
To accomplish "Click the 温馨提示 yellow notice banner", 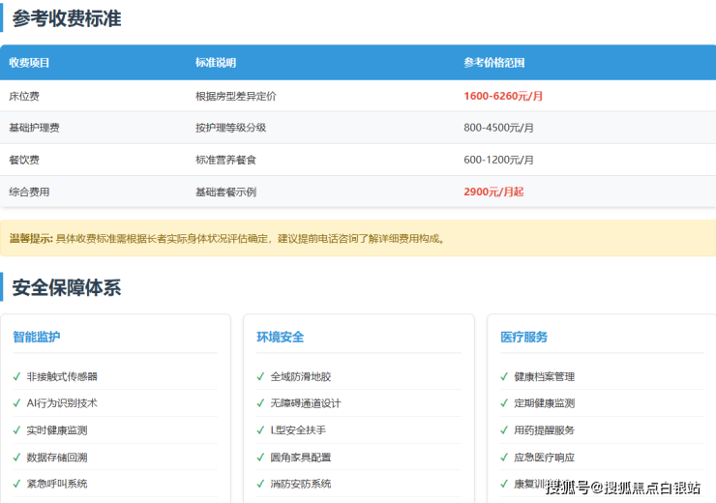I will [x=358, y=238].
